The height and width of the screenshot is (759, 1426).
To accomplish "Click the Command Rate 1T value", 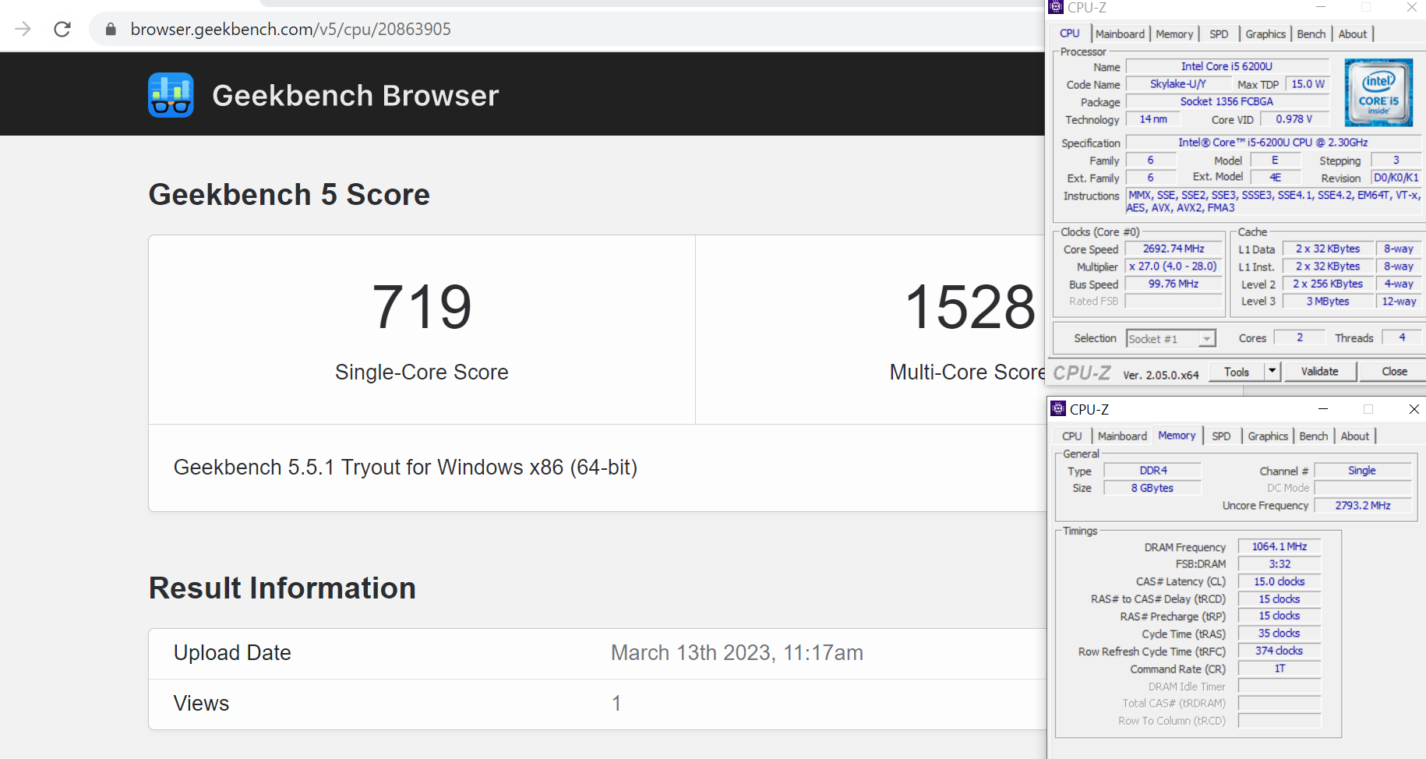I will click(x=1280, y=669).
